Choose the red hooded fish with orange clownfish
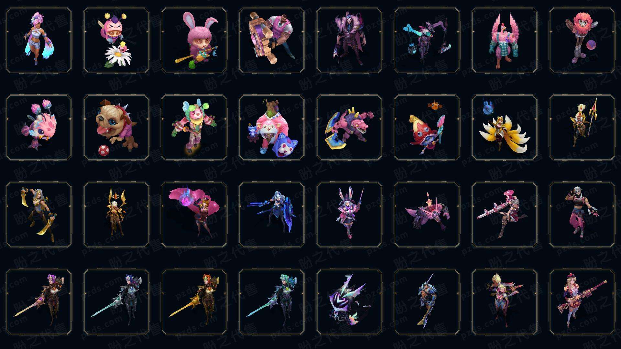Screen dimensions: 621x349 click(x=427, y=128)
